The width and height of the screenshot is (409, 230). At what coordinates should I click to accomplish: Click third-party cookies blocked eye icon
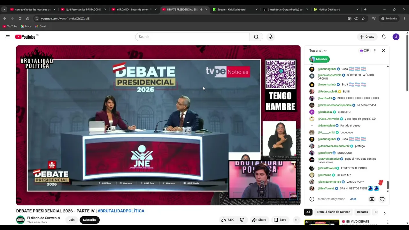point(356,19)
